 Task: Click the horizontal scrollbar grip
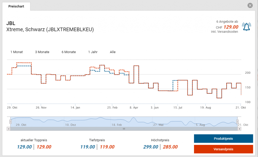pos(124,129)
